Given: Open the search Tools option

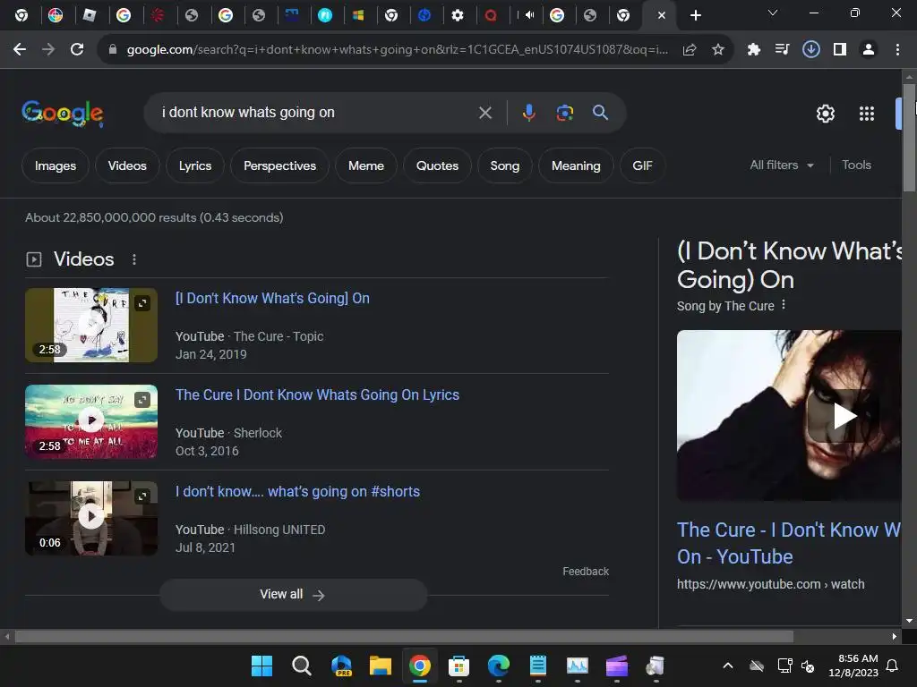Looking at the screenshot, I should click(x=856, y=165).
